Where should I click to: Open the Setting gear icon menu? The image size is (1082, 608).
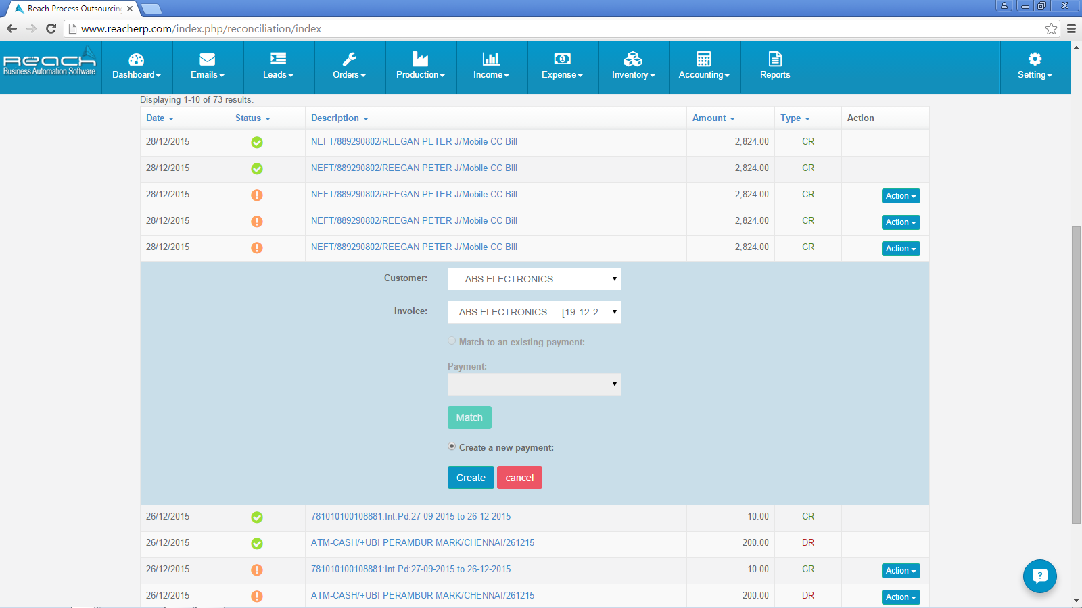(x=1035, y=67)
